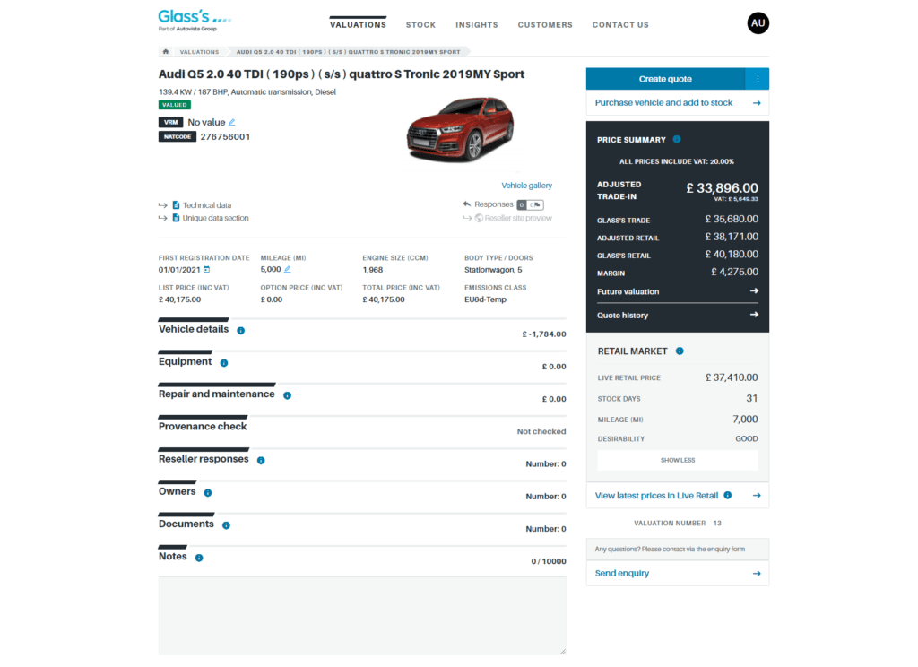The width and height of the screenshot is (918, 667).
Task: Switch to the STOCK tab
Action: pos(420,25)
